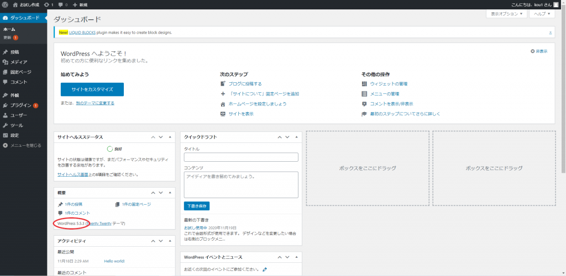Expand the 表示オプション dropdown
The width and height of the screenshot is (566, 276).
click(x=506, y=14)
